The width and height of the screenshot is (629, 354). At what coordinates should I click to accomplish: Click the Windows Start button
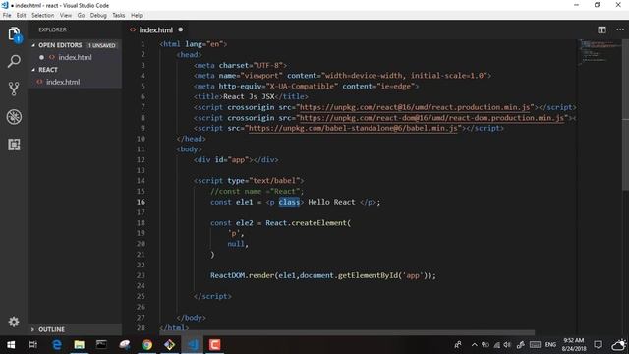tap(11, 345)
